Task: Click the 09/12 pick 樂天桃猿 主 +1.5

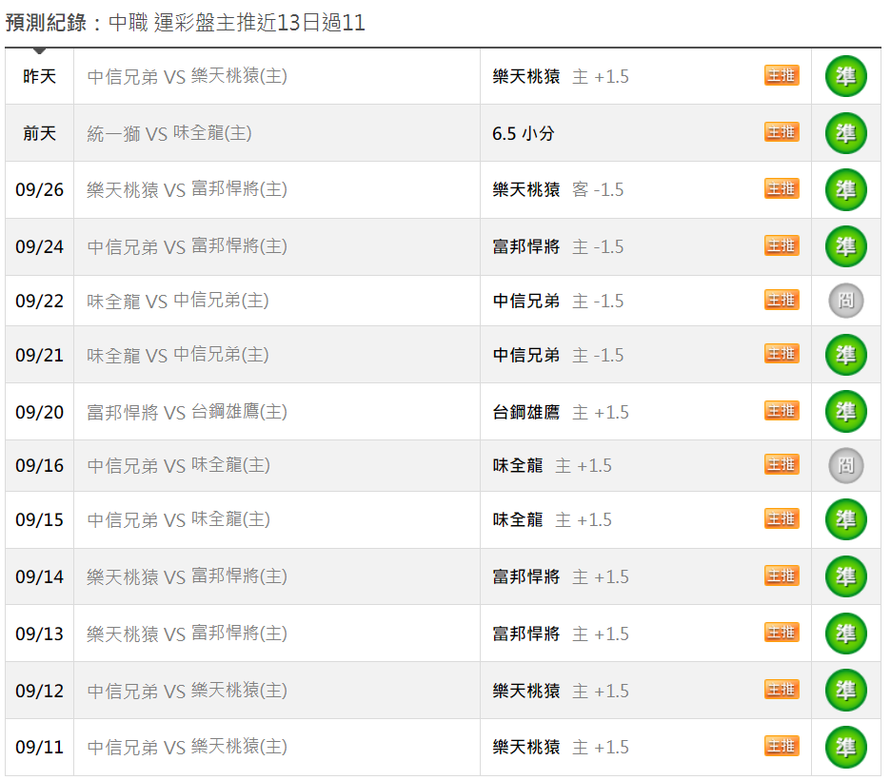Action: tap(561, 691)
